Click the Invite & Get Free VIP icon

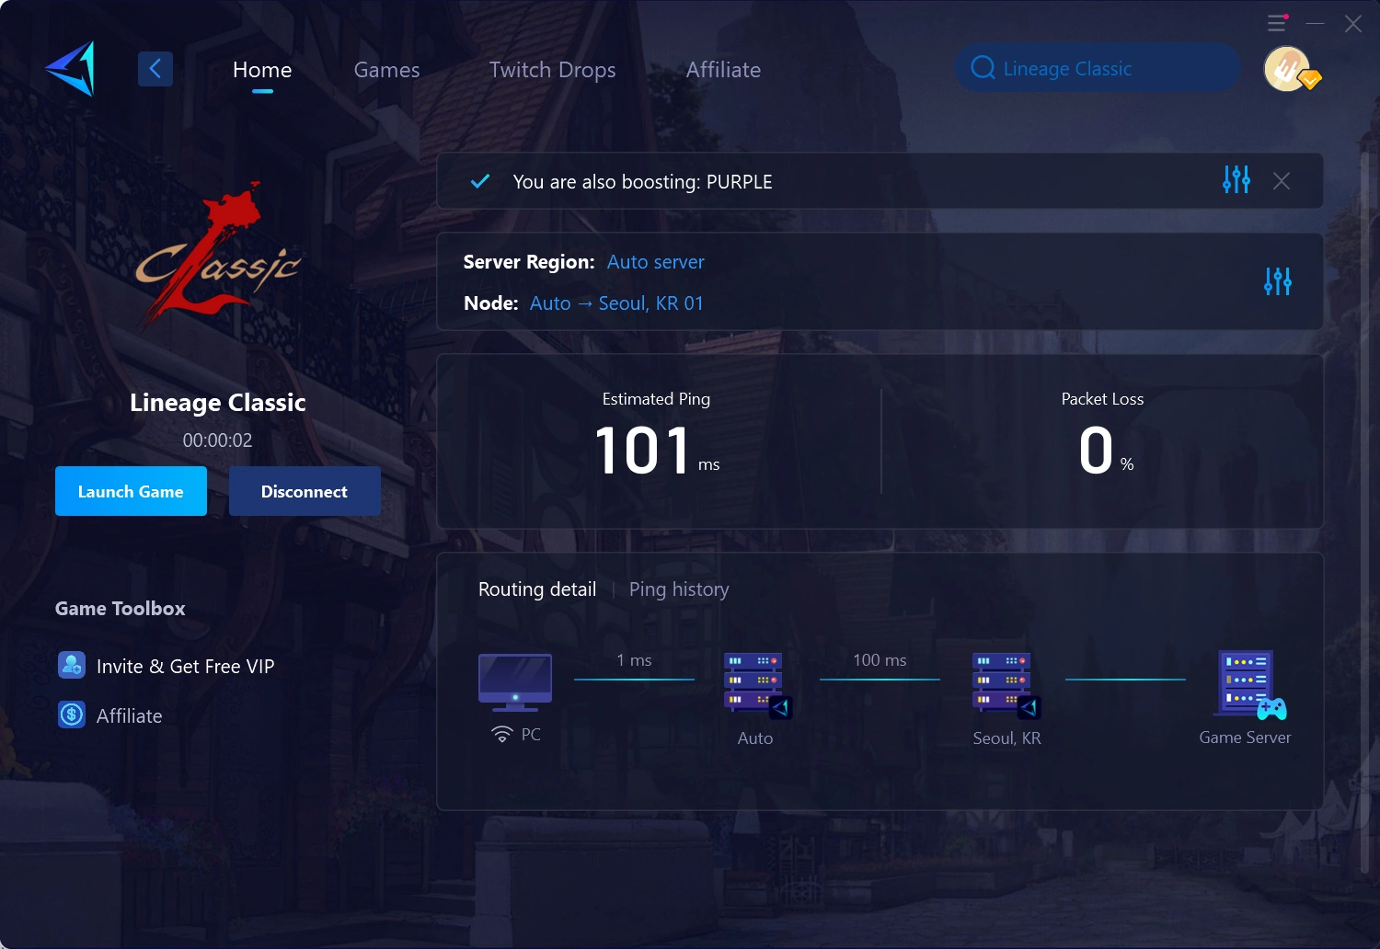[72, 665]
